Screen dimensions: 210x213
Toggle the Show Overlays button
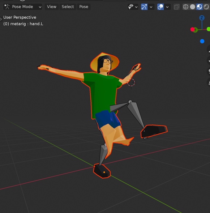(160, 7)
